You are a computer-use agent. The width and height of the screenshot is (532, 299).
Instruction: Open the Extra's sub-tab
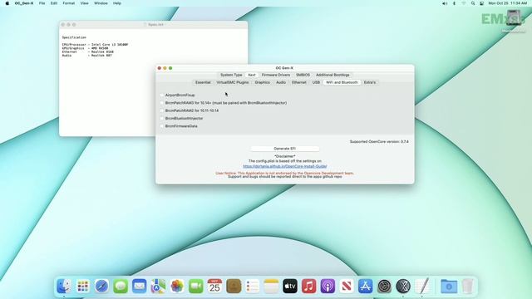click(x=369, y=82)
